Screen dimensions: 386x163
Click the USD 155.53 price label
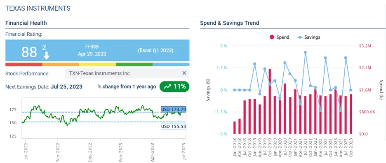pos(174,126)
